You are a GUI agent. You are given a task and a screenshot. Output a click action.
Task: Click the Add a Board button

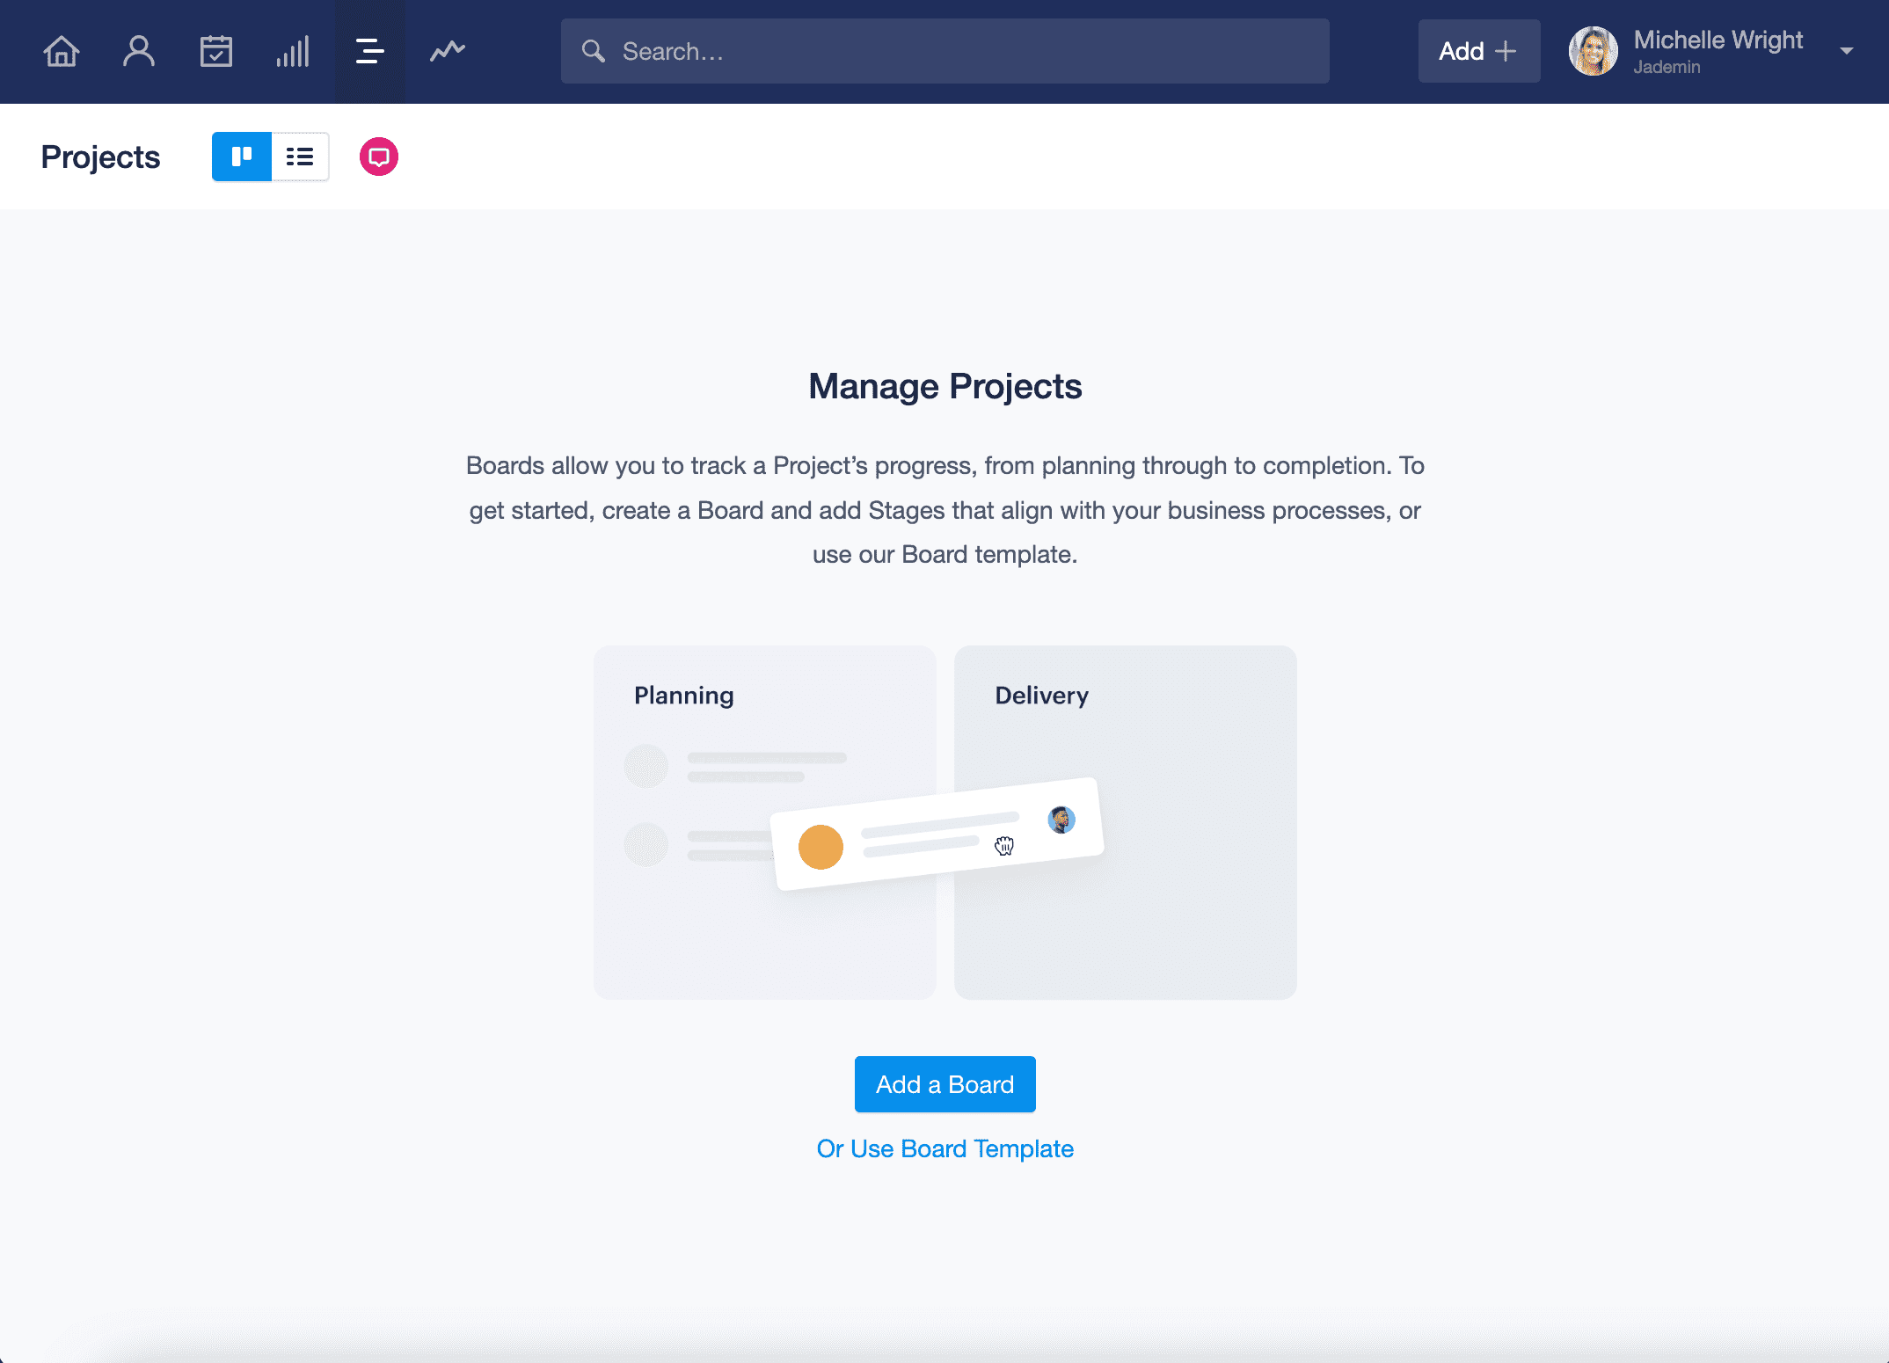coord(944,1086)
